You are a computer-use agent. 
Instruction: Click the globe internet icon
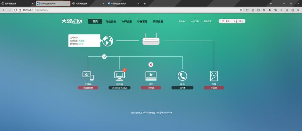tap(108, 41)
